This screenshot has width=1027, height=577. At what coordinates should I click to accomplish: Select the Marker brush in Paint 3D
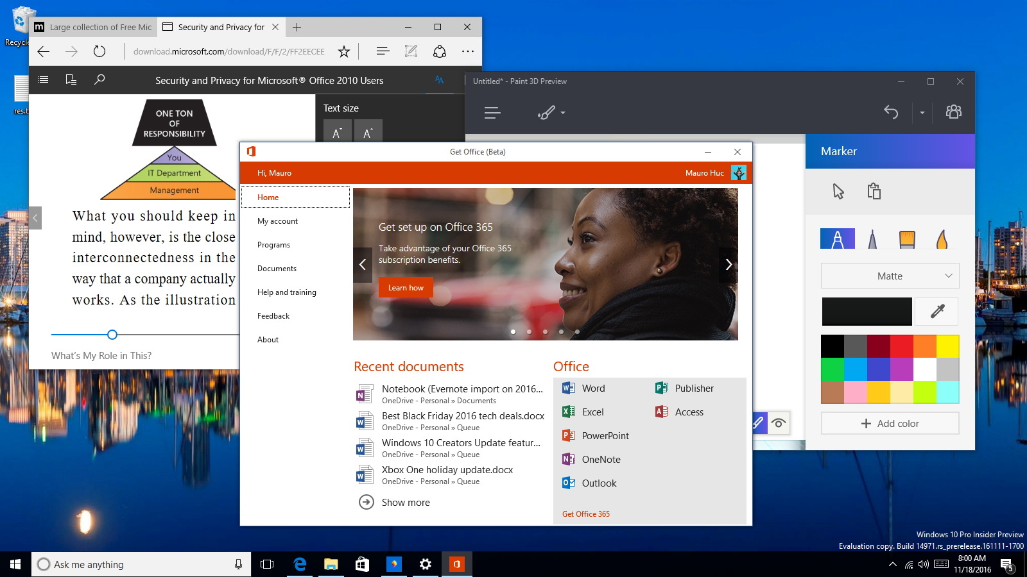tap(838, 238)
